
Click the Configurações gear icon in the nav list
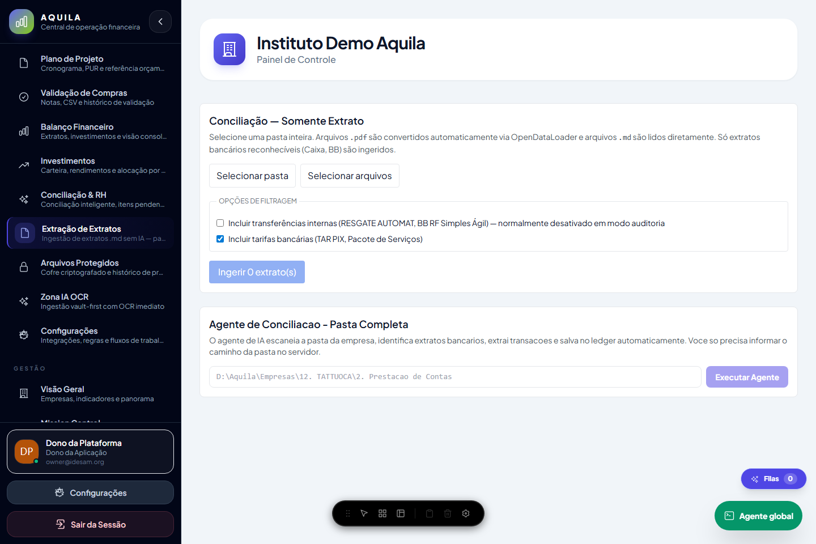coord(24,335)
